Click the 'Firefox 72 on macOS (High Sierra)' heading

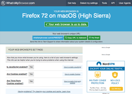(66, 16)
